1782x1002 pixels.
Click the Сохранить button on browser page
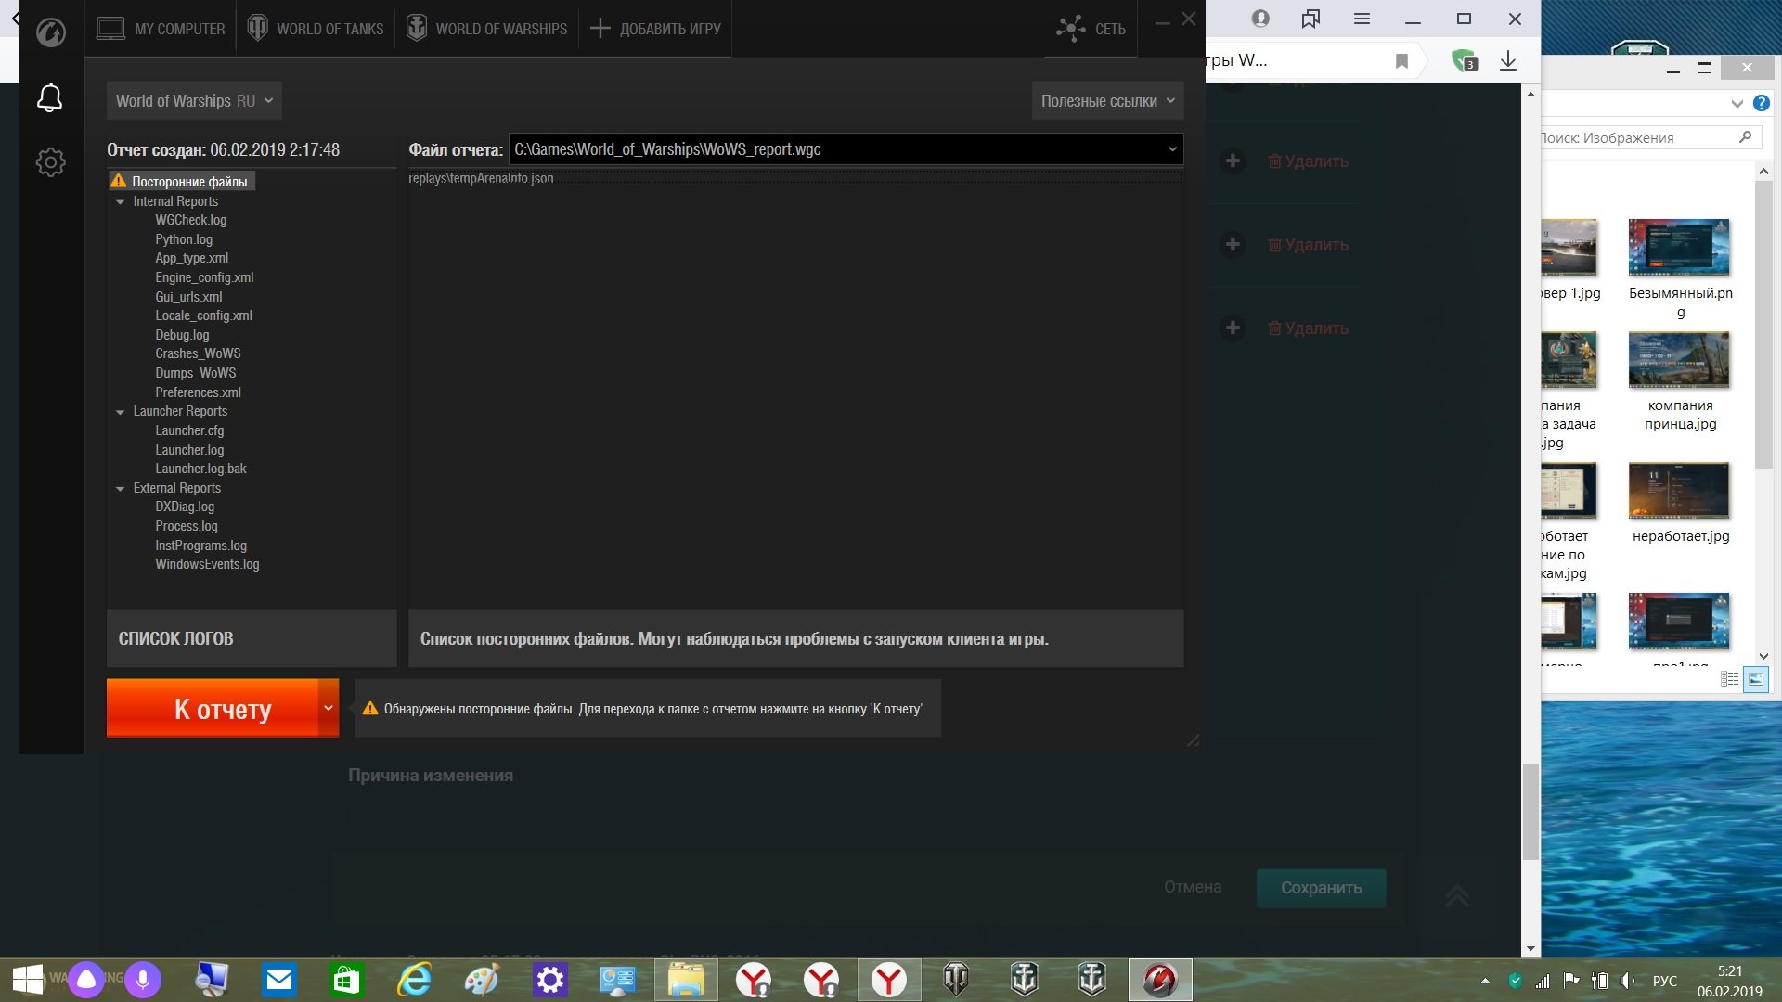1321,888
